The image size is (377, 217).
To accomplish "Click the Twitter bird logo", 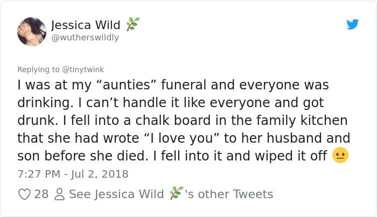I will 352,25.
